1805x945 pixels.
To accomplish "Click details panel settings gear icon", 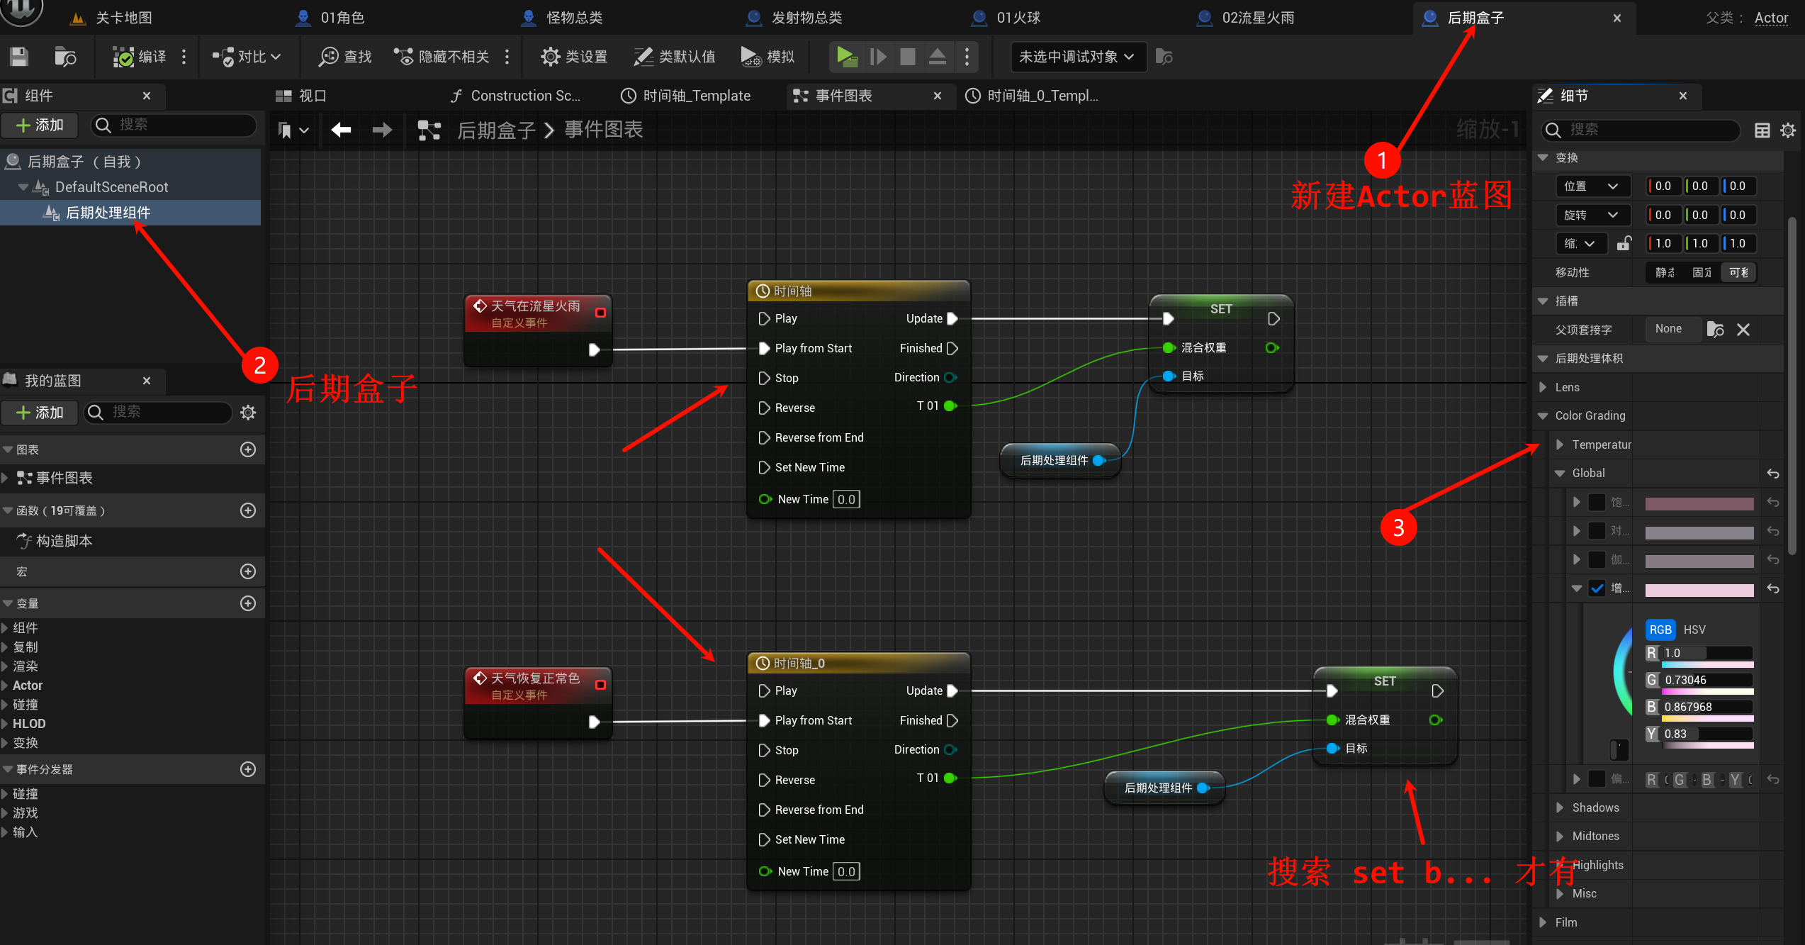I will (1788, 130).
